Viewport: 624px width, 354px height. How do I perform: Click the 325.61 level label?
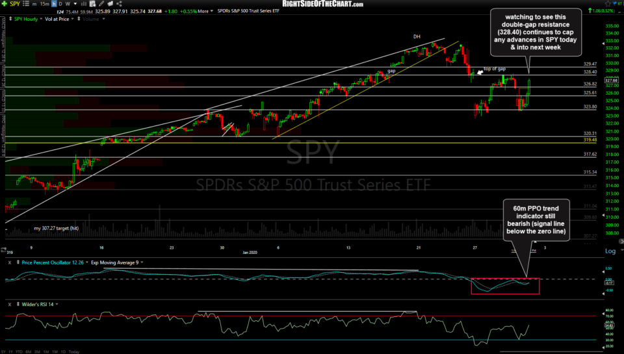[x=590, y=93]
